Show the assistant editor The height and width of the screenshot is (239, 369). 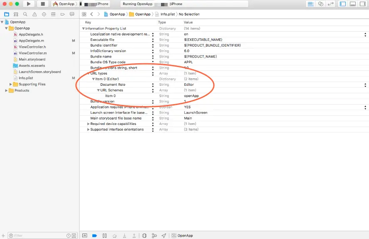pyautogui.click(x=320, y=4)
